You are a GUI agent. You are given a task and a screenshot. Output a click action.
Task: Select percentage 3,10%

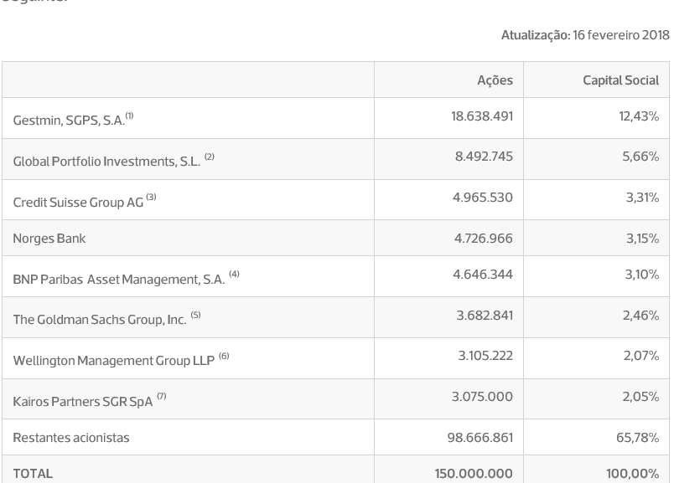[x=642, y=275]
